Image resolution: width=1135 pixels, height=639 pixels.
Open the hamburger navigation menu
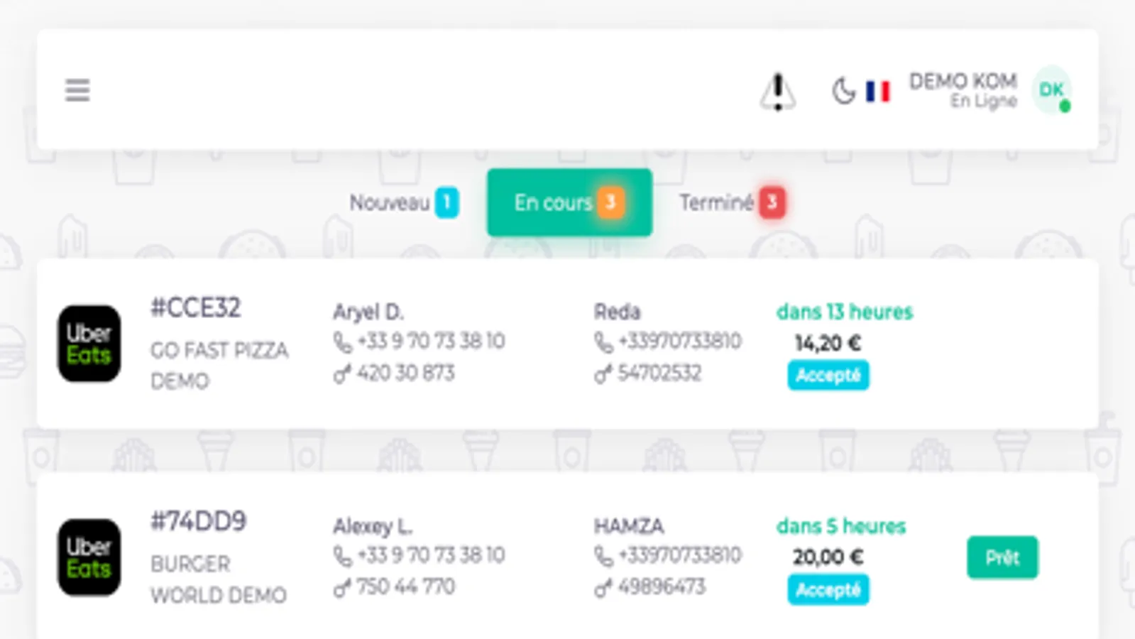click(77, 90)
